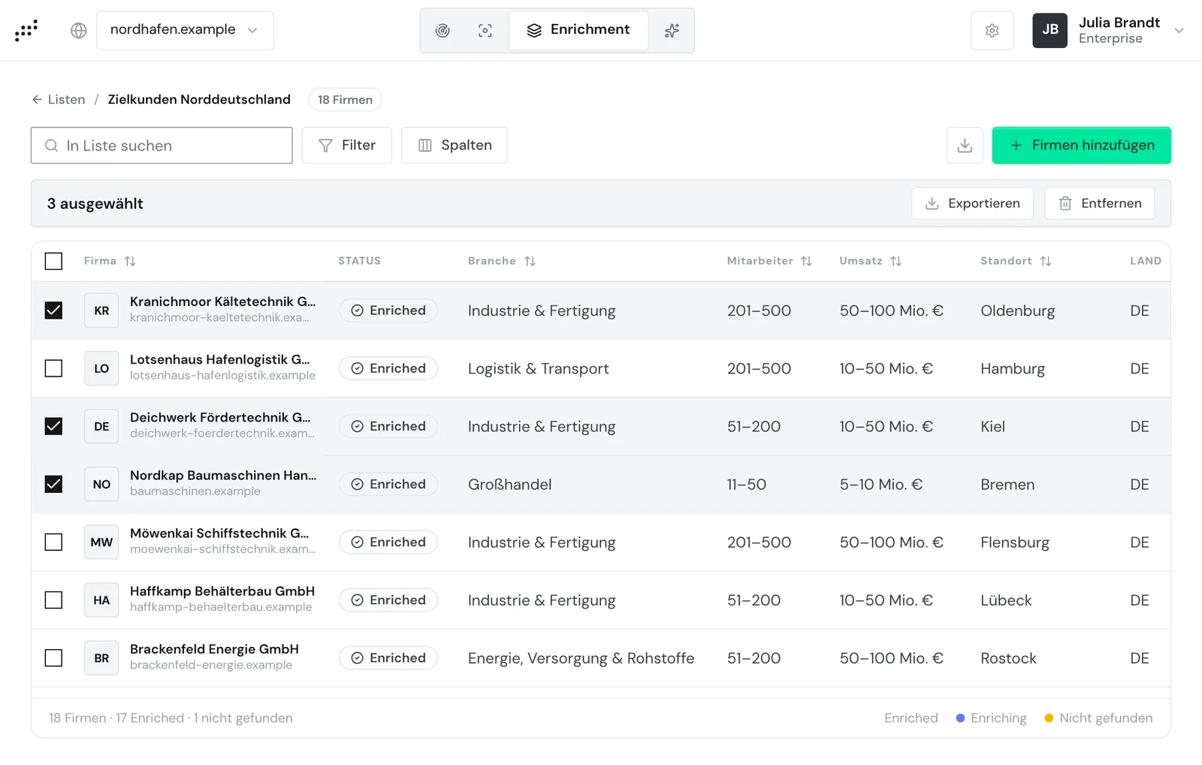
Task: Open settings with the gear icon
Action: [x=992, y=30]
